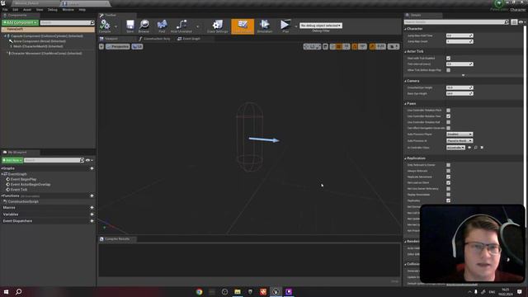Select Character Movement component
This screenshot has width=528, height=297.
coord(46,53)
